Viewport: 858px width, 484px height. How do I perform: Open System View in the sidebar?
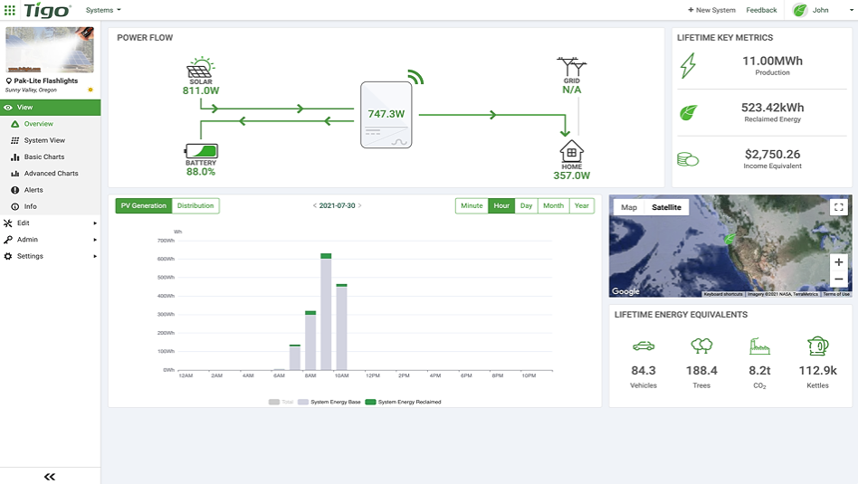coord(44,140)
